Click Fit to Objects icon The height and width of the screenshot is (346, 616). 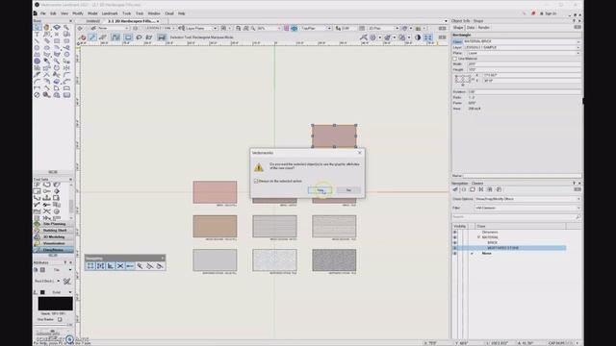coord(246,28)
